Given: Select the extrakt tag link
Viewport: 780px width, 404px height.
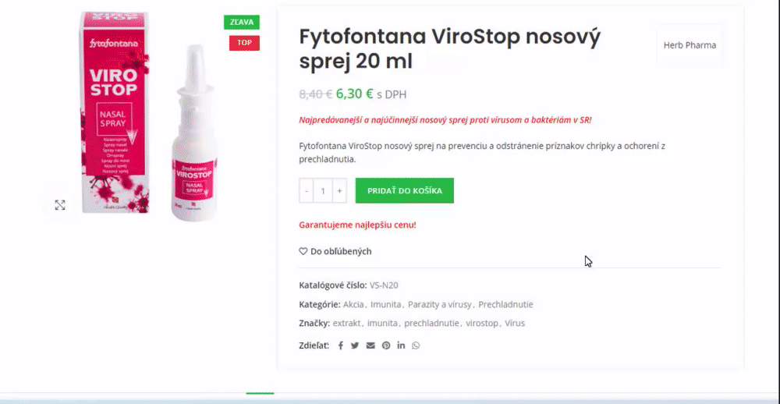Looking at the screenshot, I should click(347, 324).
